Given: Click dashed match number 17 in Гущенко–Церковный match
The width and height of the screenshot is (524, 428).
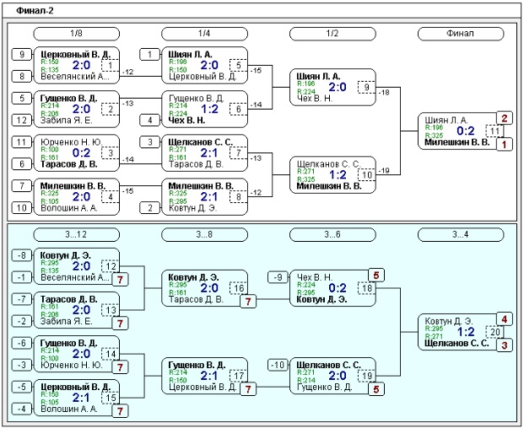Looking at the screenshot, I should pyautogui.click(x=238, y=376).
